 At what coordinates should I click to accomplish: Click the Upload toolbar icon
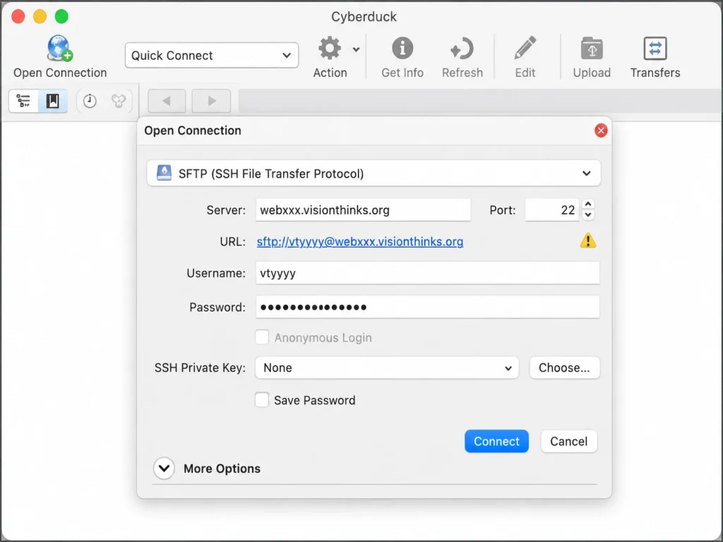point(592,48)
